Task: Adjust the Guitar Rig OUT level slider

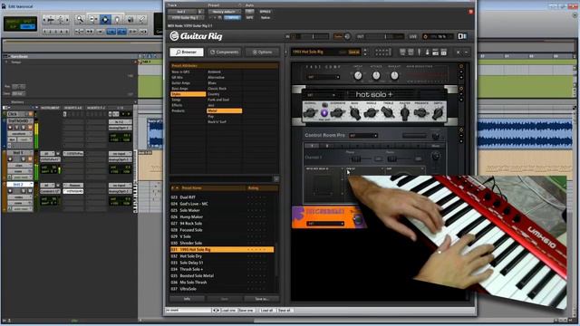Action: (384, 36)
